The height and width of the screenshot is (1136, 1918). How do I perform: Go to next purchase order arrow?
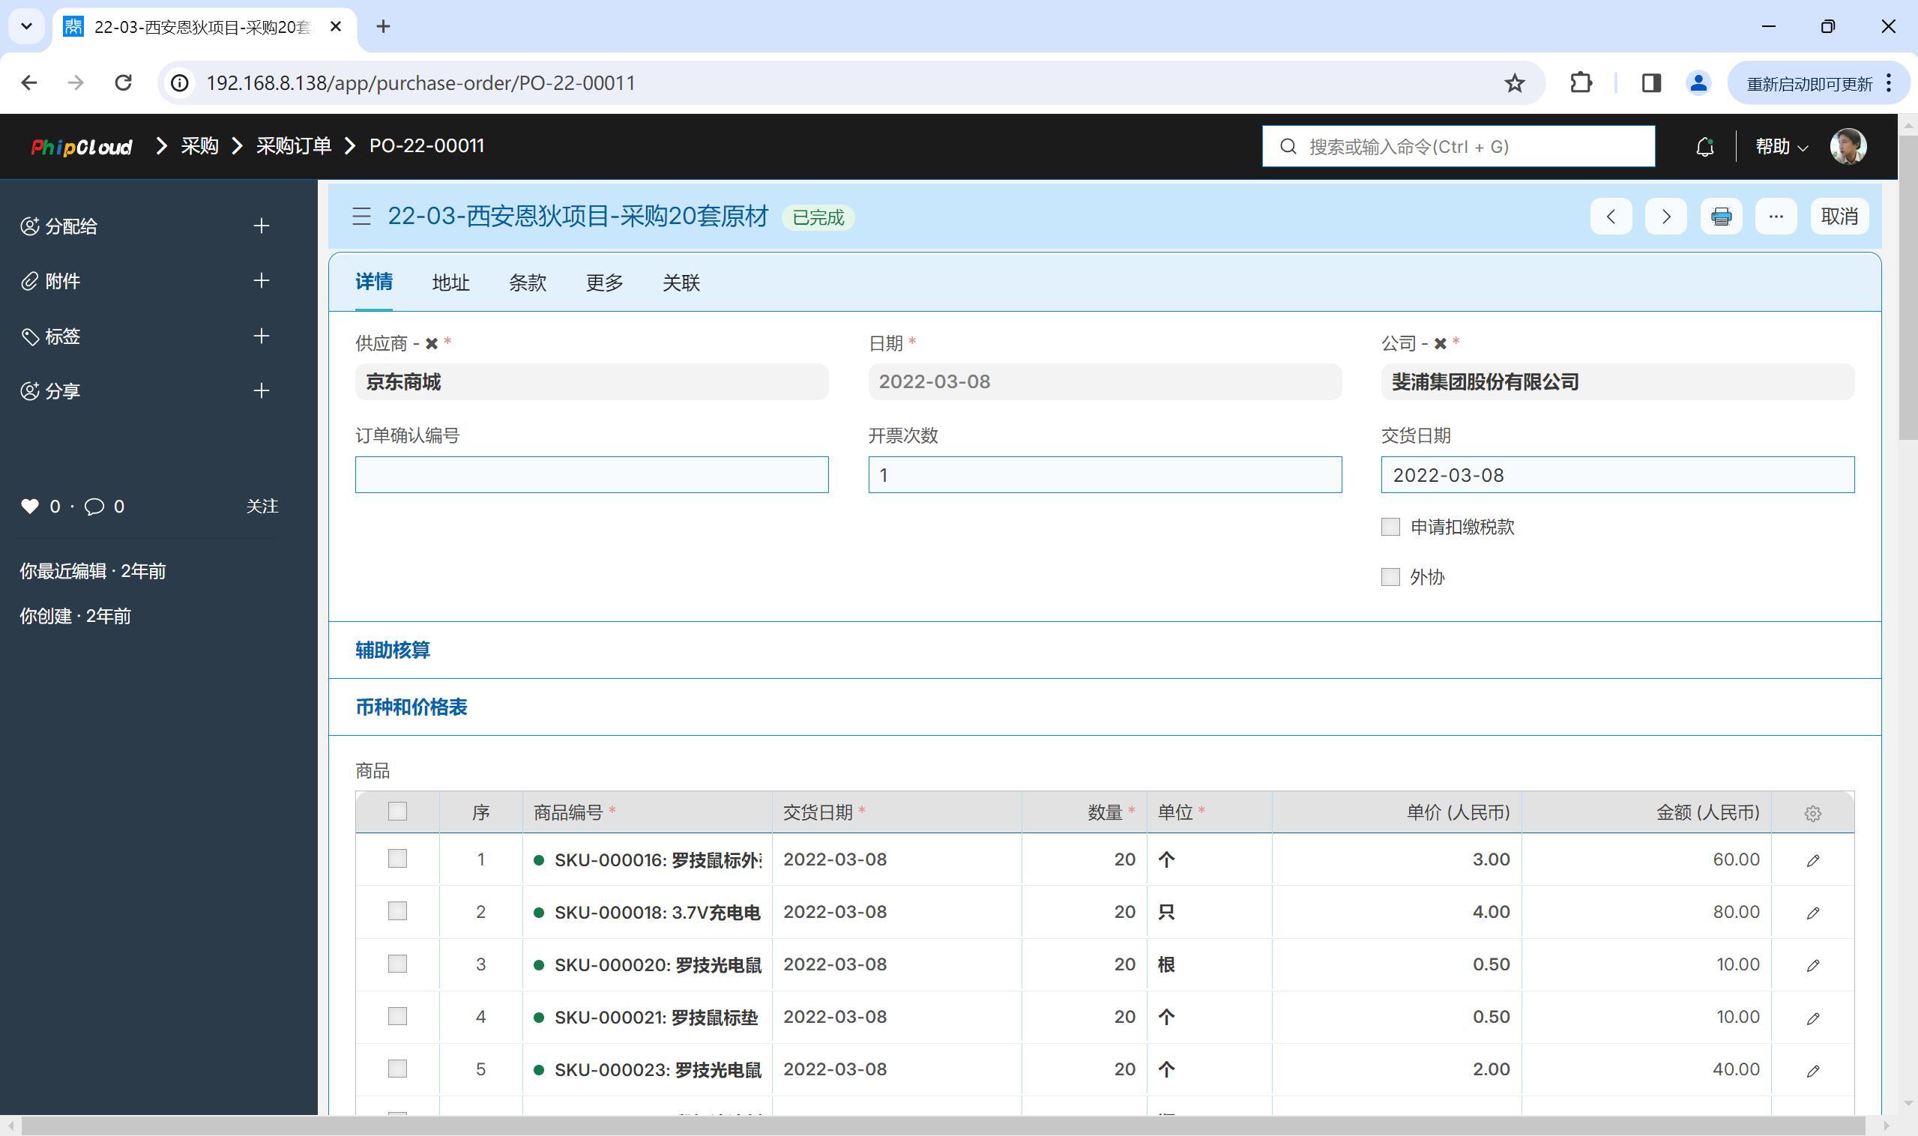(x=1665, y=217)
